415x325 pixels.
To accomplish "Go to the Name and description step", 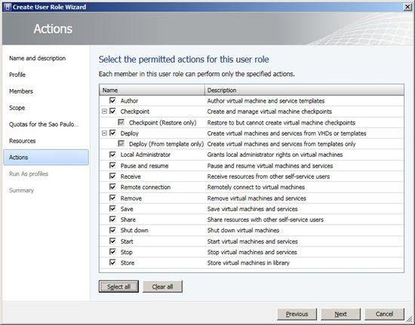I will point(37,58).
